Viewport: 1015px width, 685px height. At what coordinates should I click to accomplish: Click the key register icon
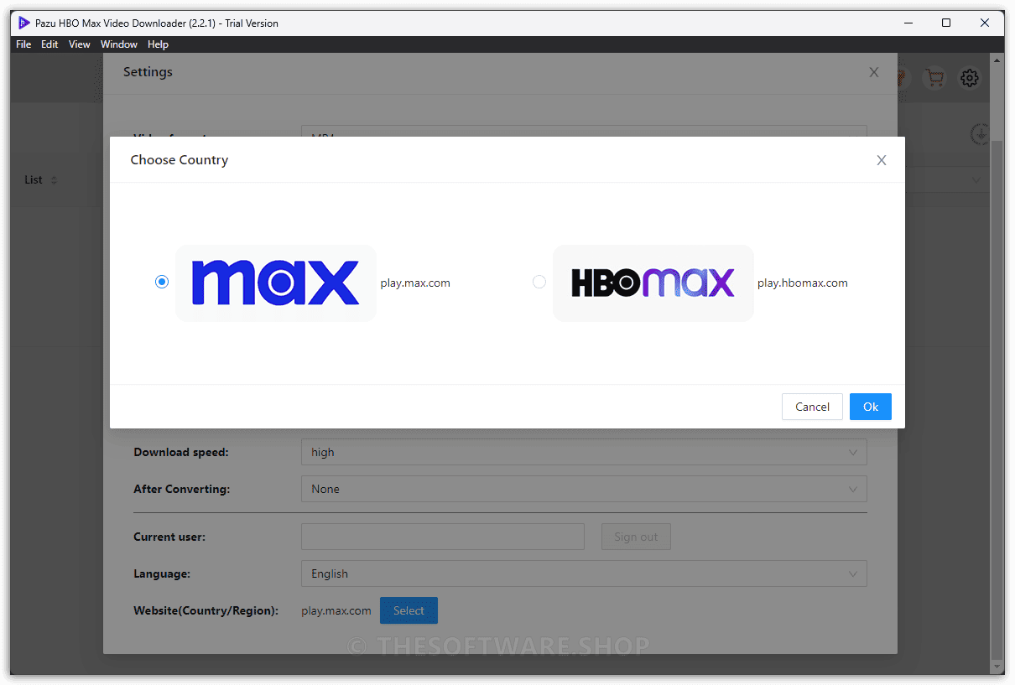click(903, 78)
